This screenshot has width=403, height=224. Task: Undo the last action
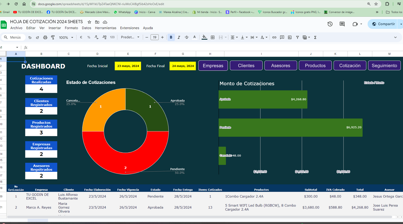(x=30, y=37)
